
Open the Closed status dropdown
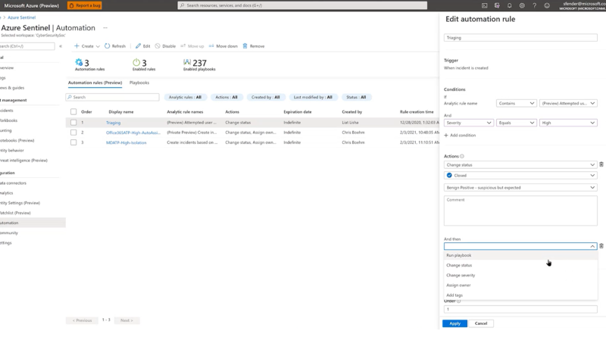coord(520,176)
